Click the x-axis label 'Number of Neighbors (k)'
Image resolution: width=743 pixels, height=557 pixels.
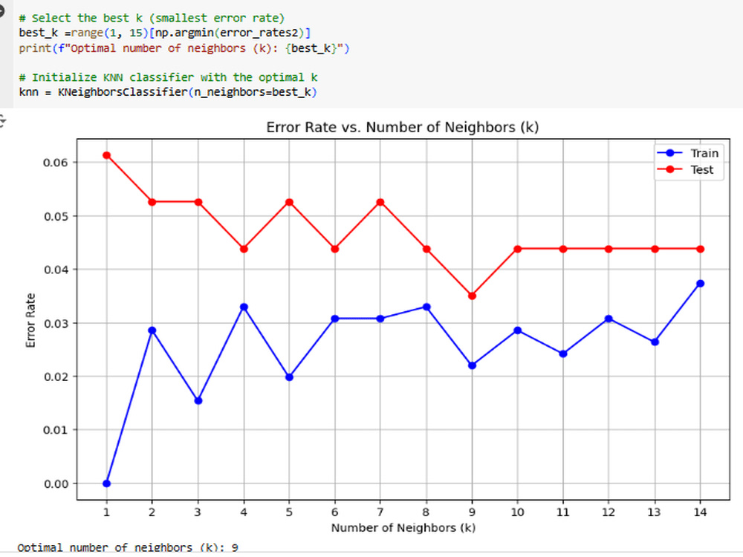(403, 527)
